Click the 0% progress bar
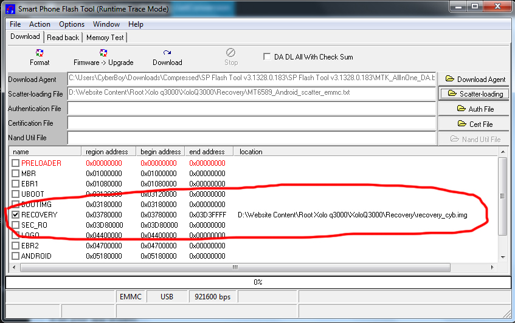Screen dimensions: 515x323 pos(258,282)
